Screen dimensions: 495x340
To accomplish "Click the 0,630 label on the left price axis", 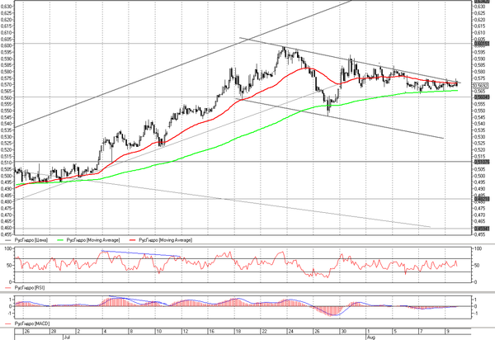I will click(x=7, y=7).
